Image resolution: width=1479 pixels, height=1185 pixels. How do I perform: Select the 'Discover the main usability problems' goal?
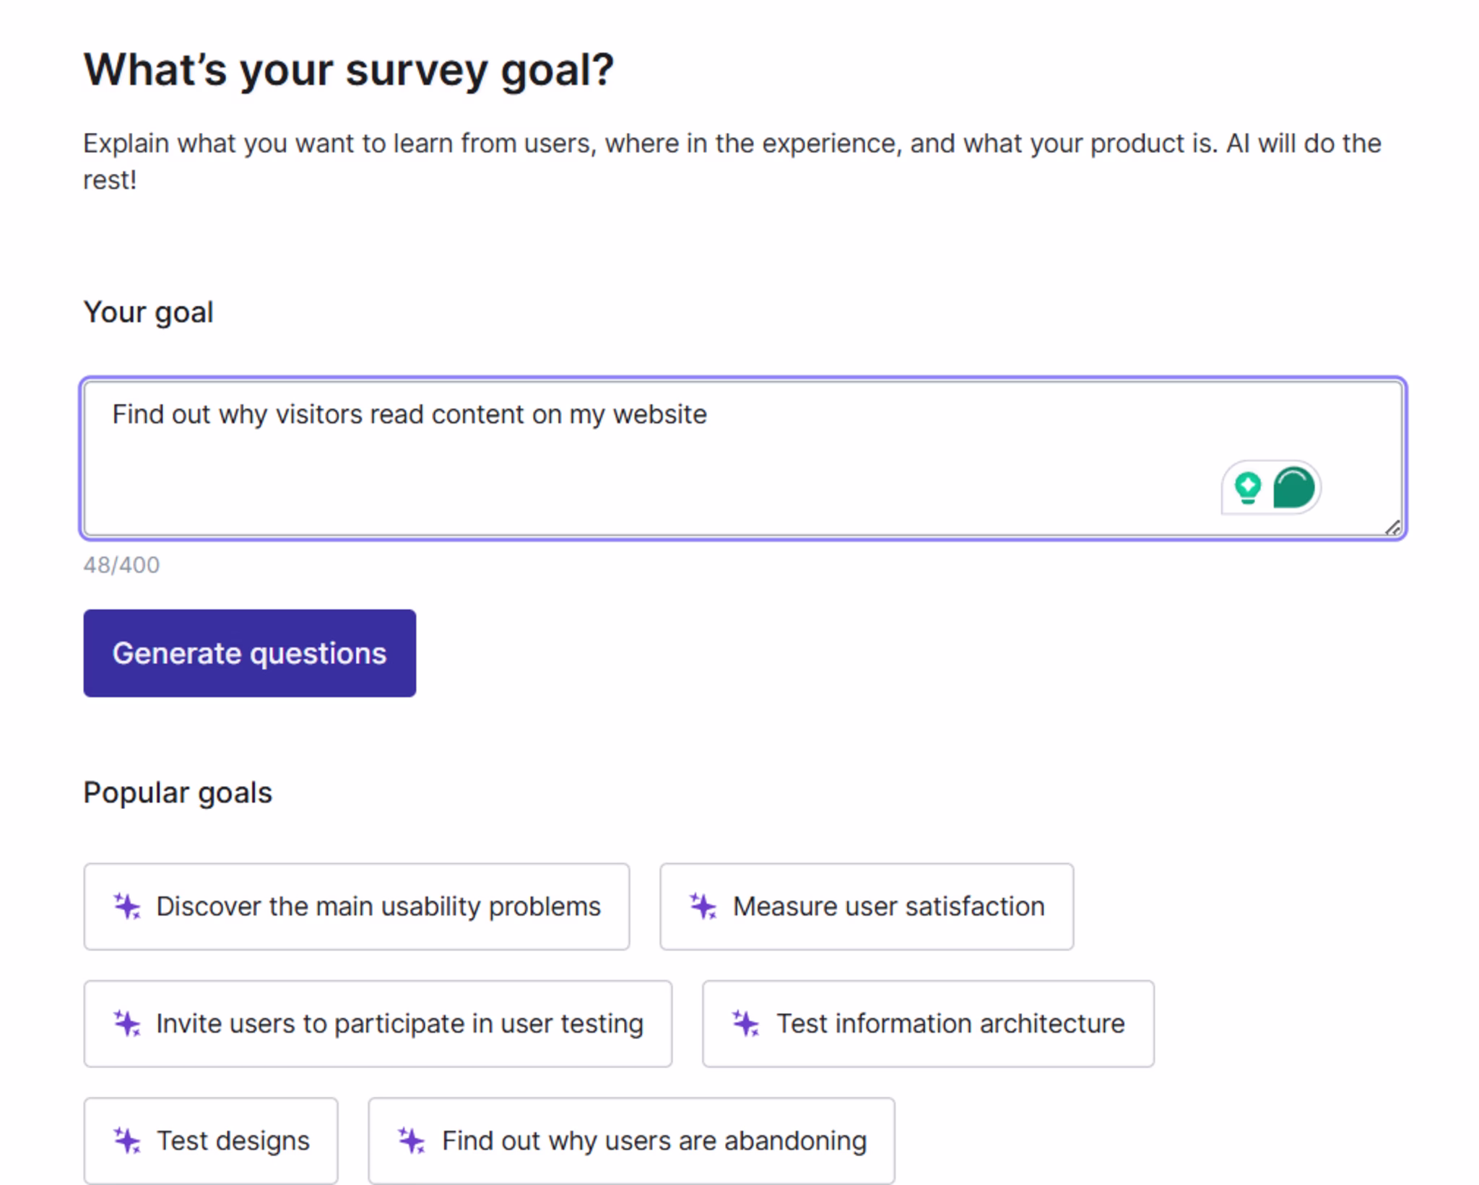pos(357,906)
